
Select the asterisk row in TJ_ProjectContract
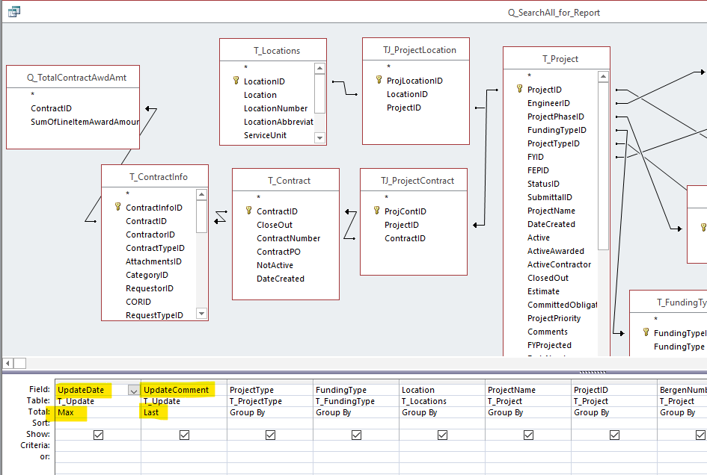[x=386, y=197]
